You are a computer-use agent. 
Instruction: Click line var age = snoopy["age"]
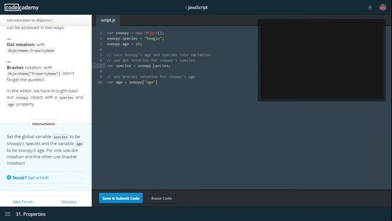132,82
